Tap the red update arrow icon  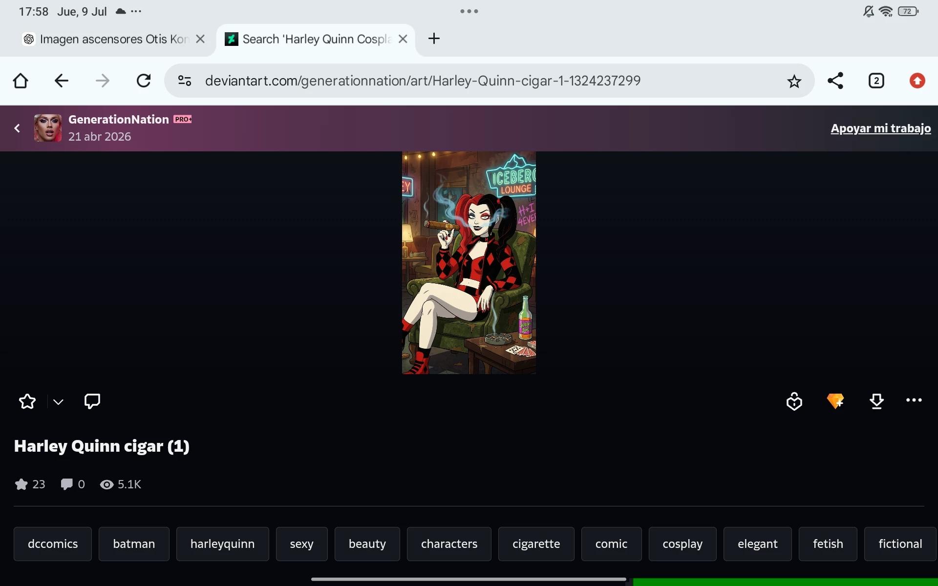(x=917, y=81)
